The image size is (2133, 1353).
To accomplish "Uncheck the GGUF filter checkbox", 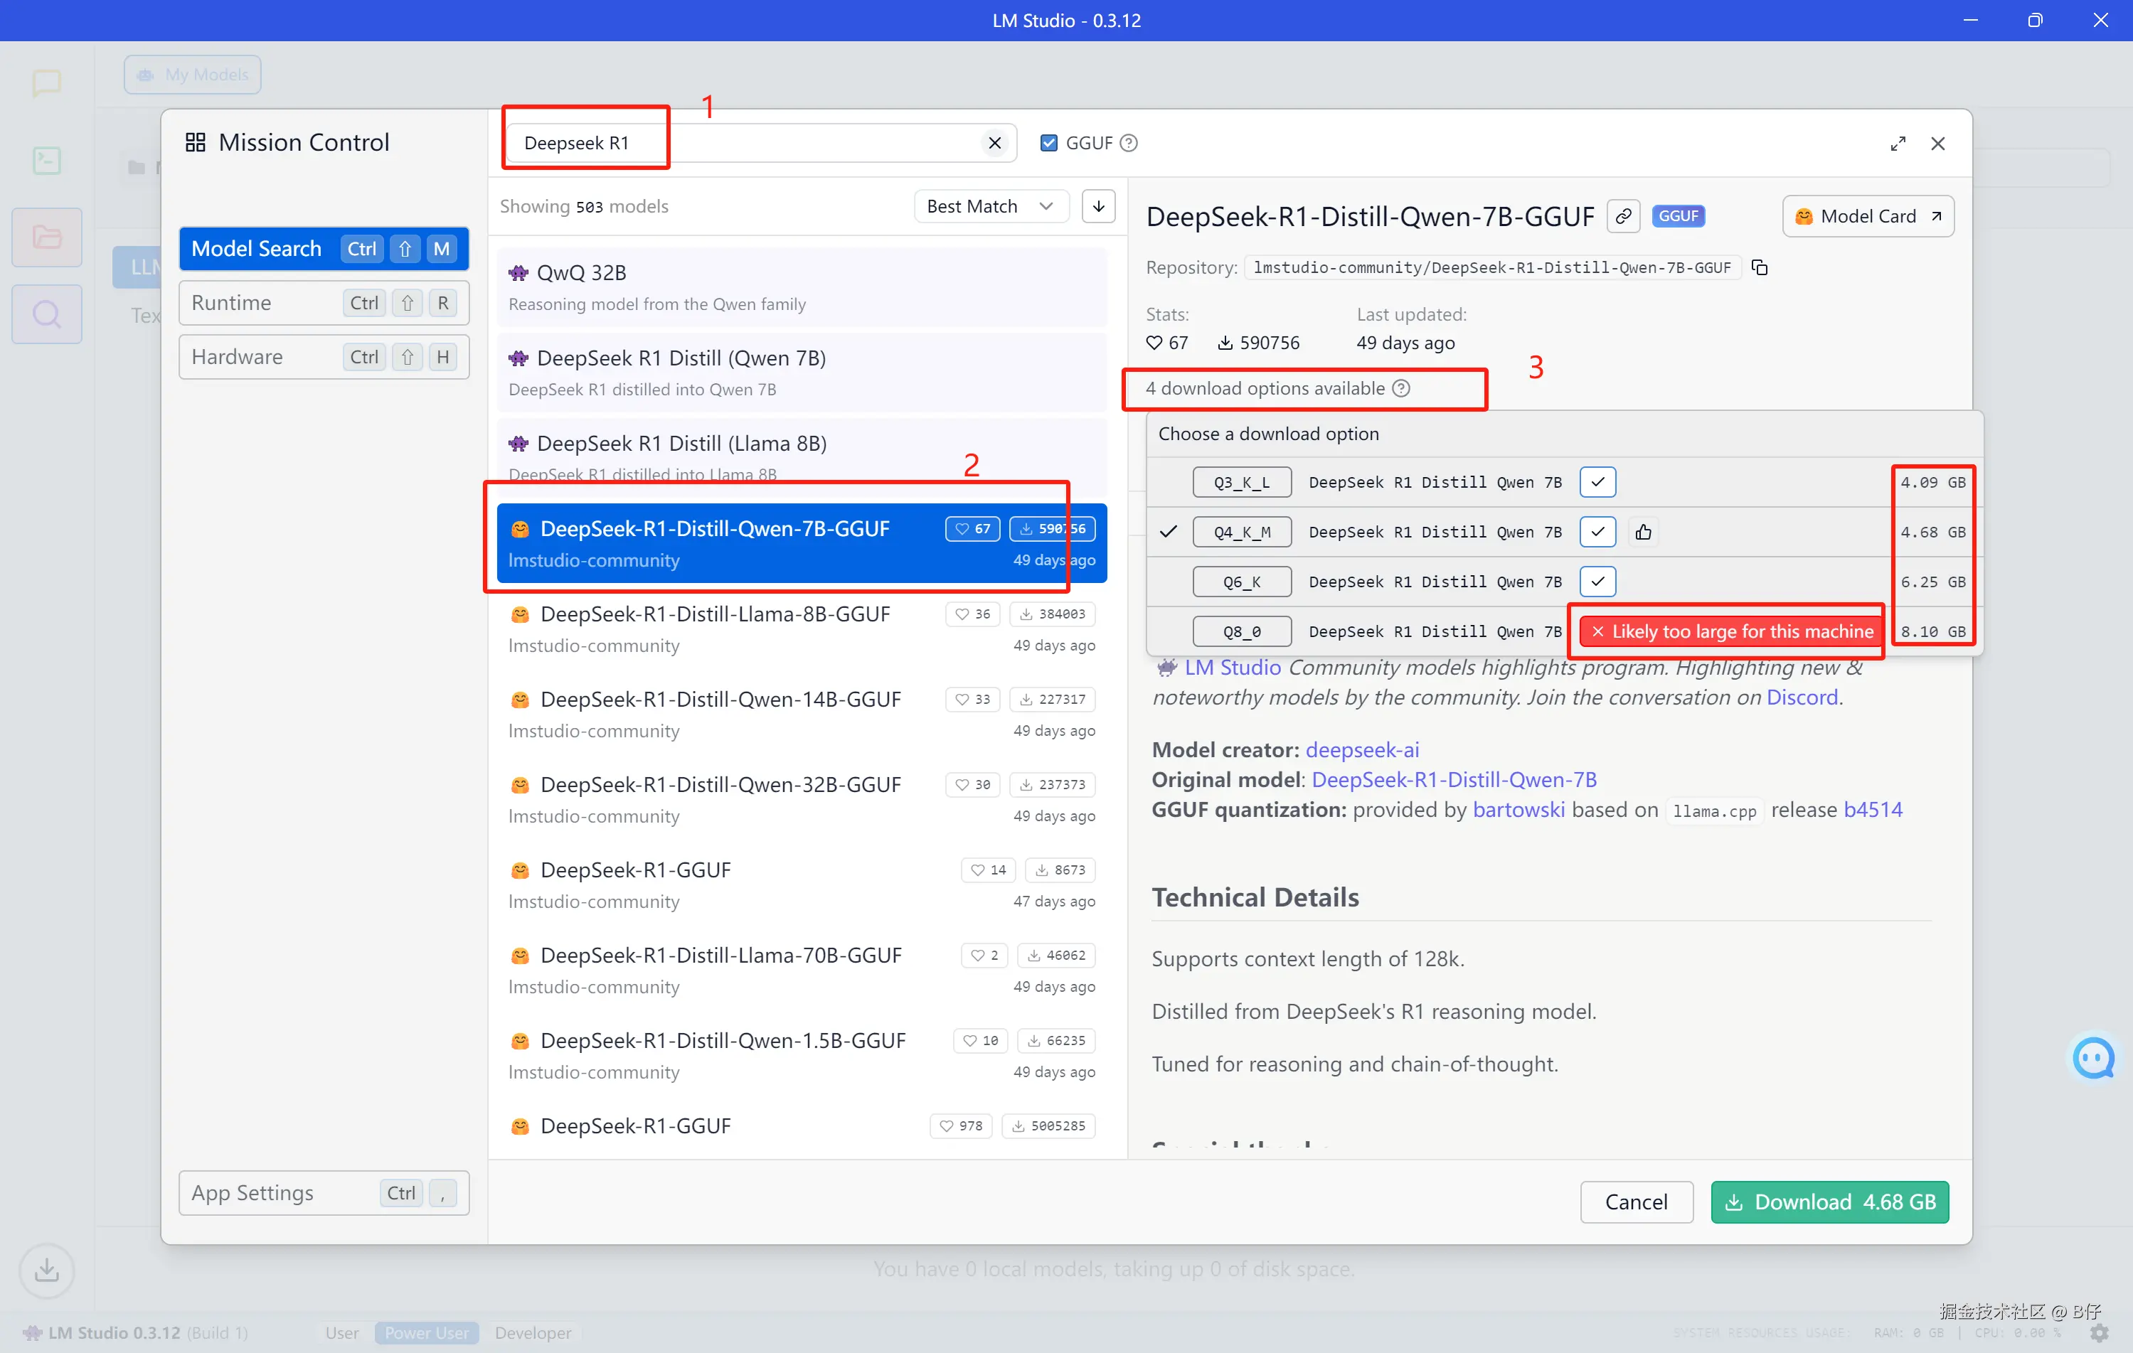I will [1049, 144].
